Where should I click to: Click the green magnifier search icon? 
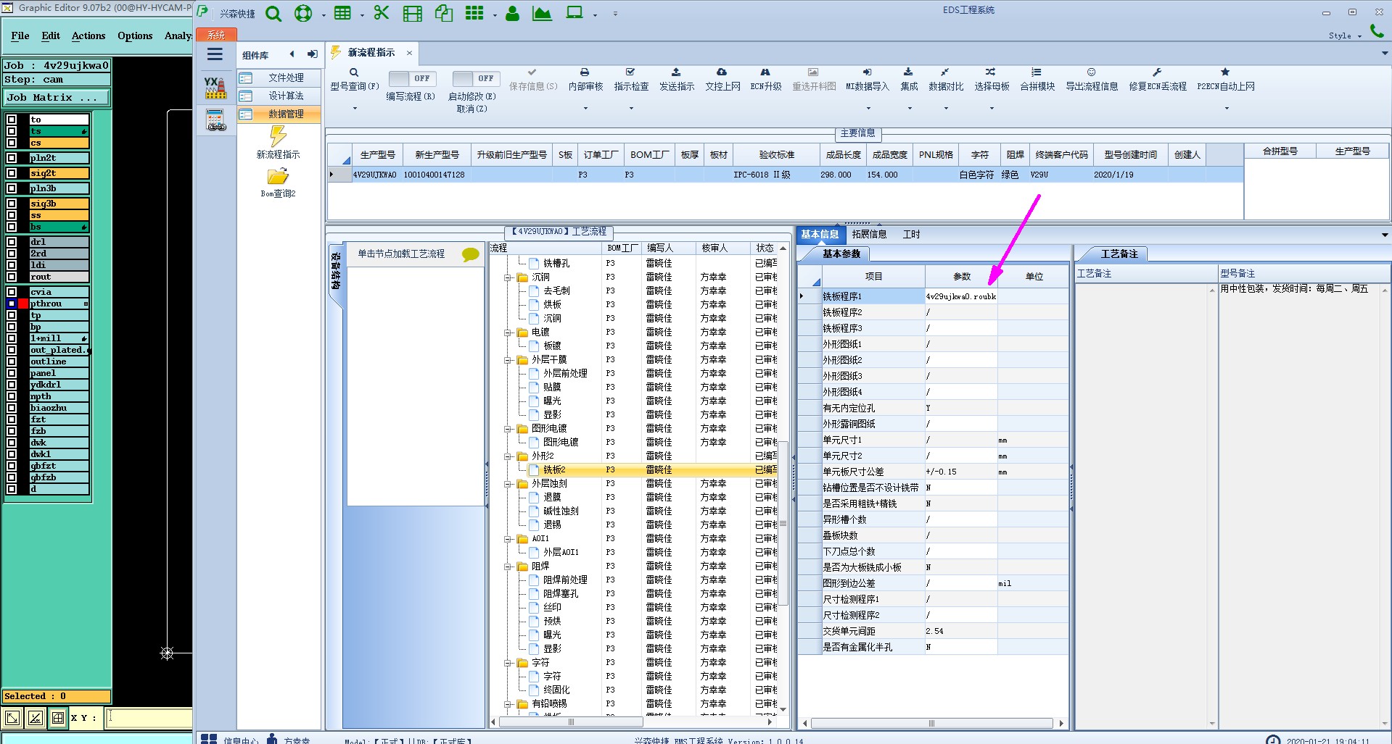(x=273, y=14)
